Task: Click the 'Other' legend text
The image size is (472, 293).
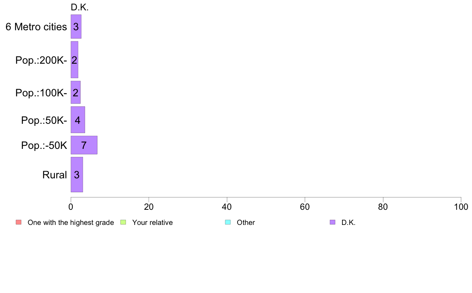Action: coord(246,223)
